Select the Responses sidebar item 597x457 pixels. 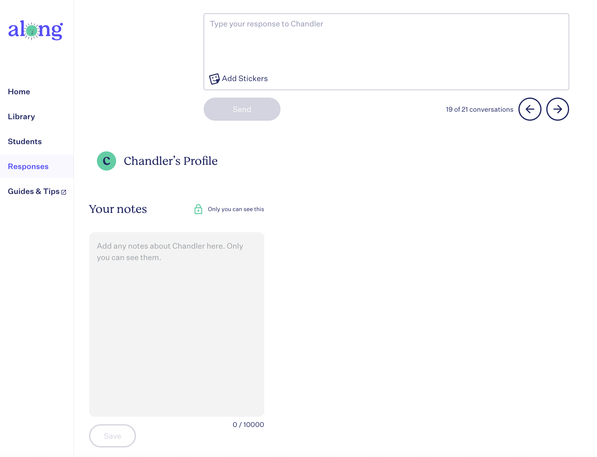pos(28,166)
